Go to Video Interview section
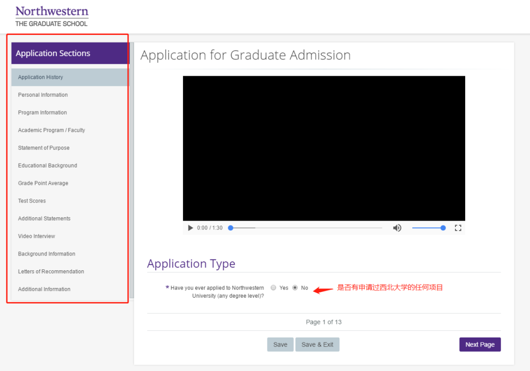Screen dimensions: 530x371 point(36,236)
